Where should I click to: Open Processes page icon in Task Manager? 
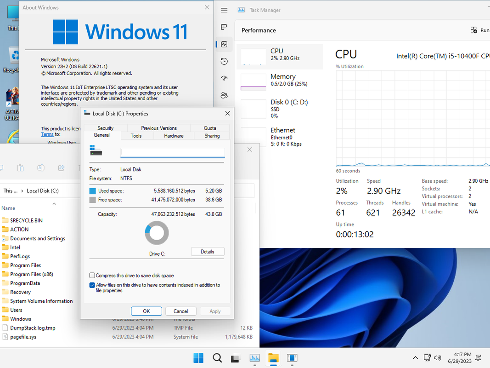click(224, 27)
